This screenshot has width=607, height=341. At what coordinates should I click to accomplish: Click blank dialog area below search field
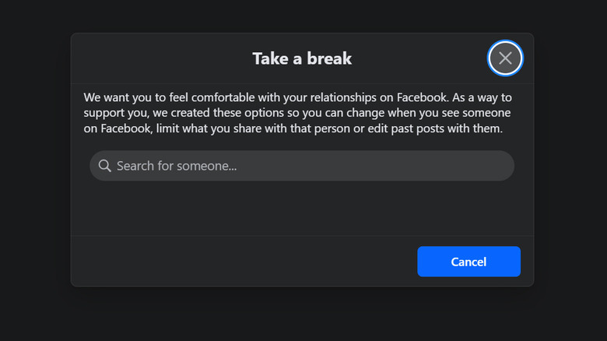[302, 209]
